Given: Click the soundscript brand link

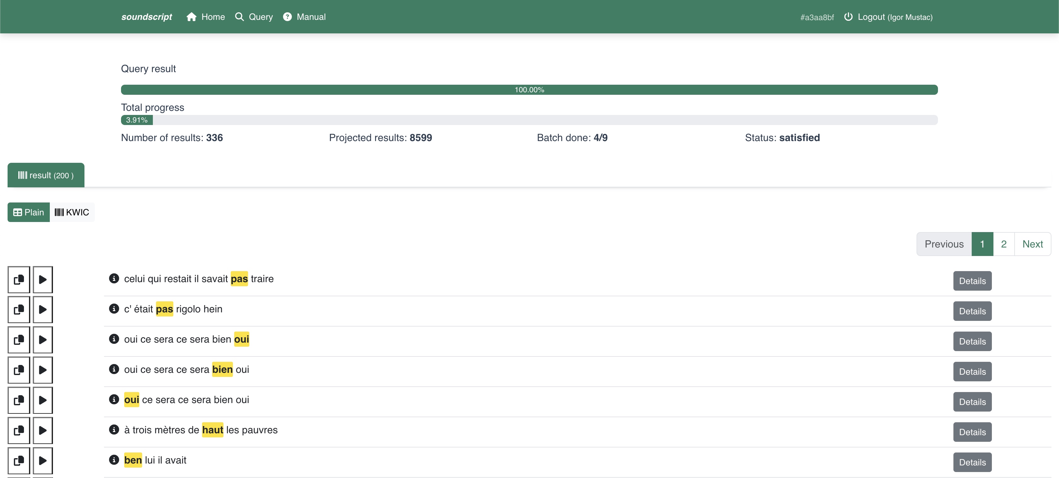Looking at the screenshot, I should pyautogui.click(x=146, y=17).
